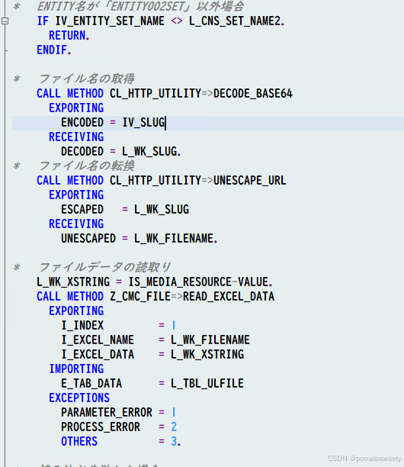Click the ENCODED parameter name
This screenshot has width=404, height=467.
point(82,122)
